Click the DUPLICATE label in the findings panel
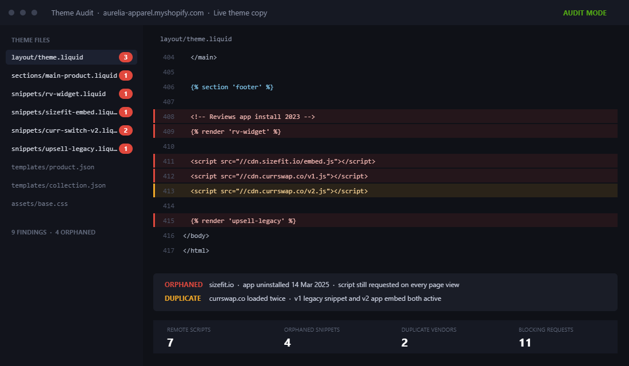This screenshot has width=629, height=366. pyautogui.click(x=182, y=298)
